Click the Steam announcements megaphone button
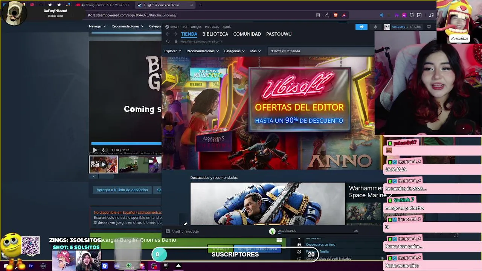The image size is (482, 271). (x=361, y=27)
